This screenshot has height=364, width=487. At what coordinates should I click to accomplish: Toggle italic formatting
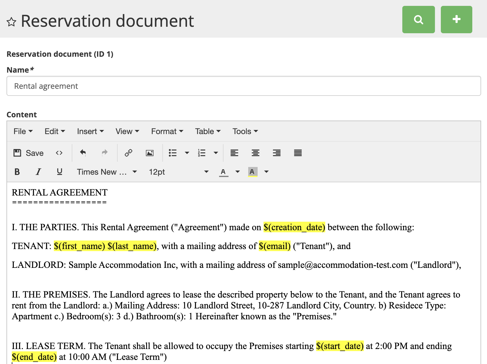(38, 172)
